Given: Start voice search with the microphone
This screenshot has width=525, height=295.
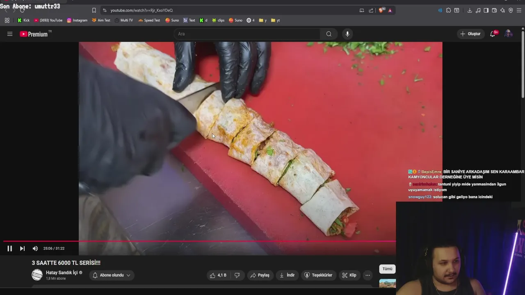Looking at the screenshot, I should click(347, 34).
